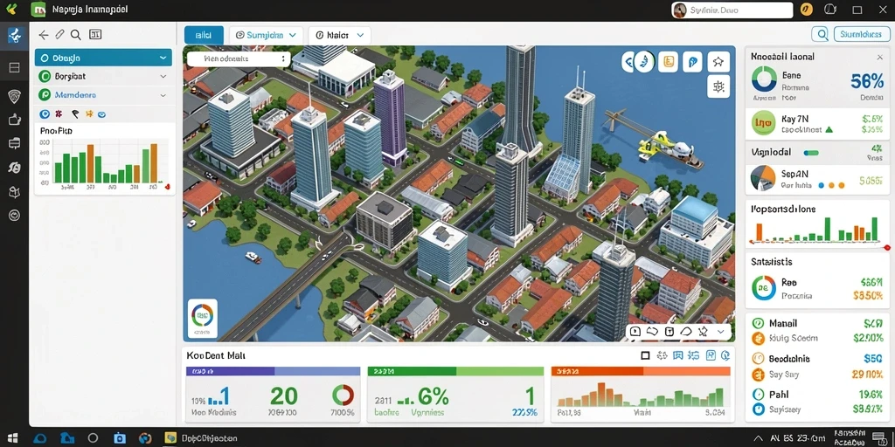Image resolution: width=895 pixels, height=447 pixels.
Task: Open the magnifier search in left panel
Action: (x=75, y=35)
